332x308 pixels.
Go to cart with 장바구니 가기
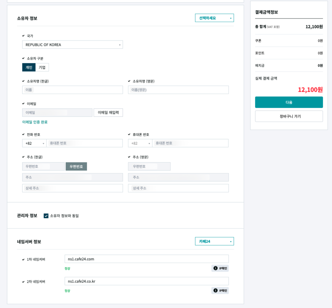pos(289,116)
